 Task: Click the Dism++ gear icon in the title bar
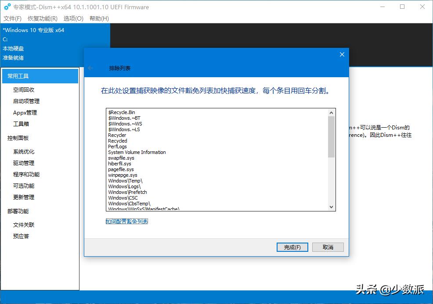tap(6, 7)
